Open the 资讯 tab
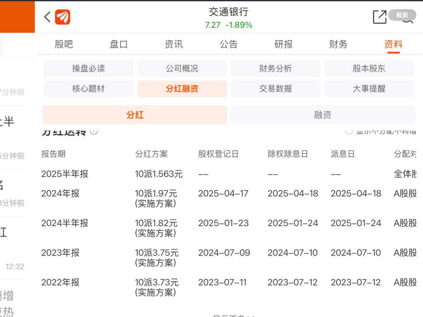The height and width of the screenshot is (317, 423). pos(174,44)
